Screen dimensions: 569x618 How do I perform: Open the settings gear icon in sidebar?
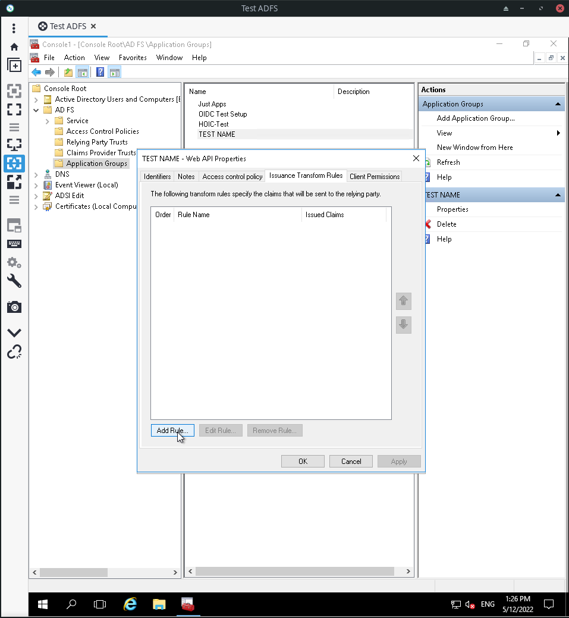pos(14,262)
